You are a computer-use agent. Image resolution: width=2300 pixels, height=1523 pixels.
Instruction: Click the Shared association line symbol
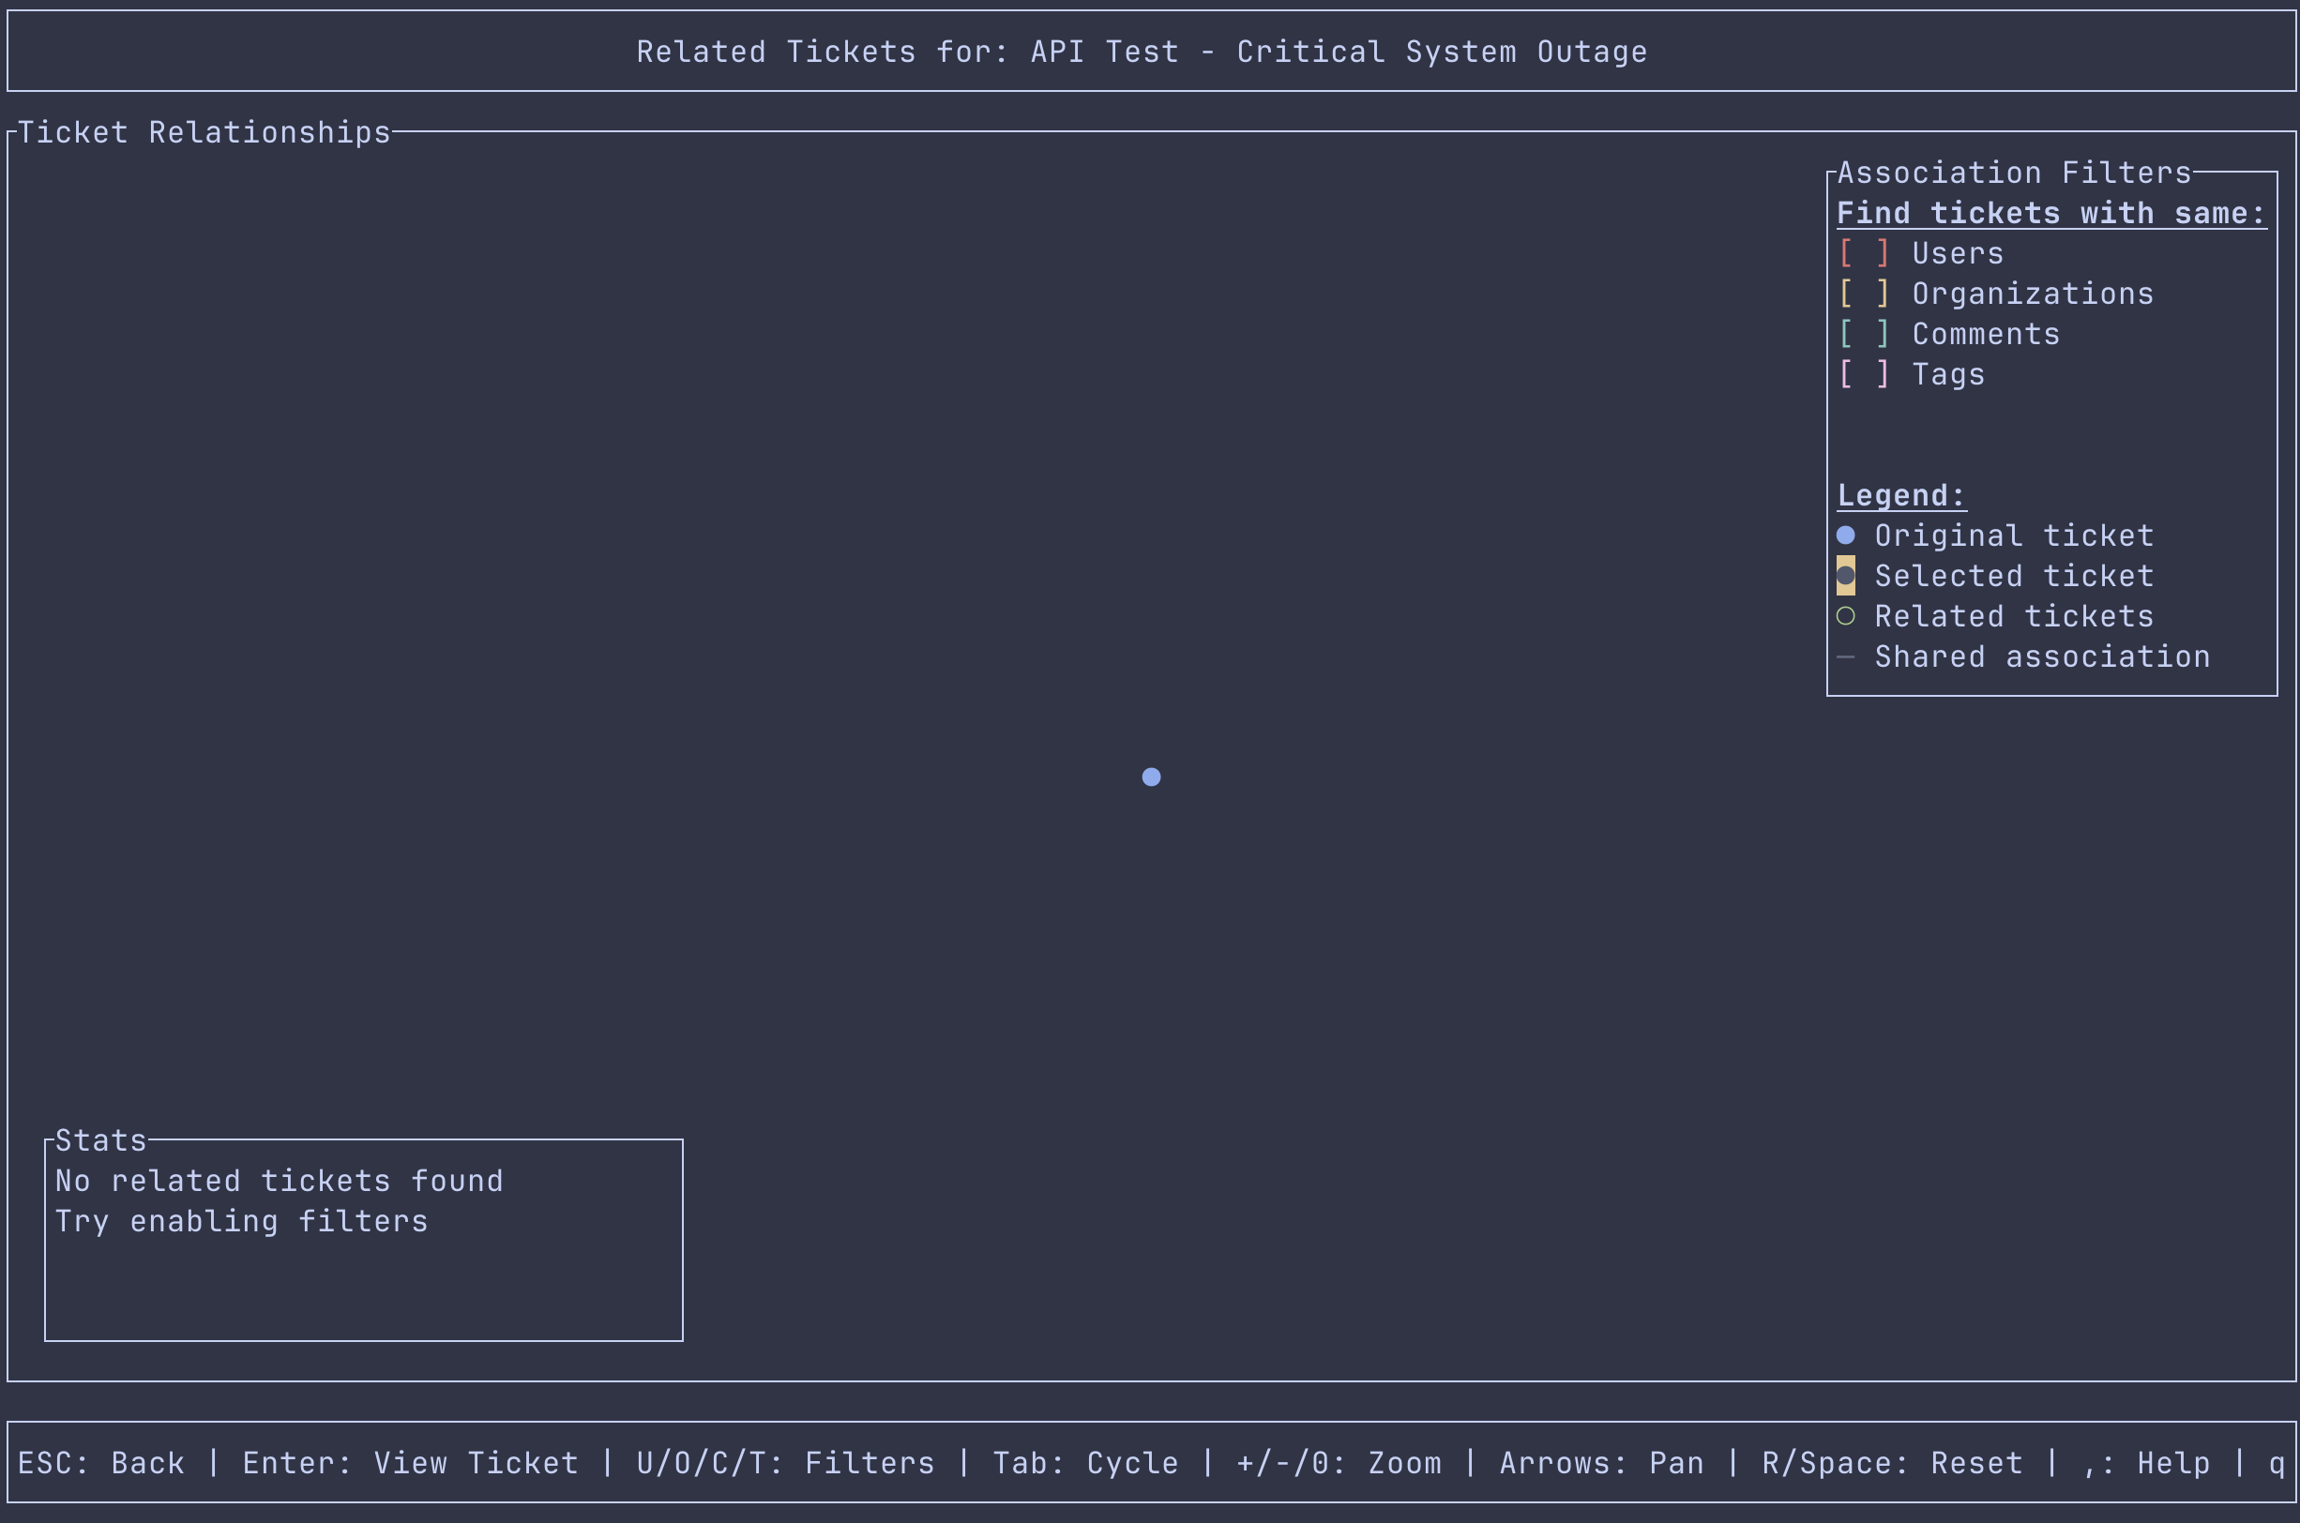(1845, 656)
